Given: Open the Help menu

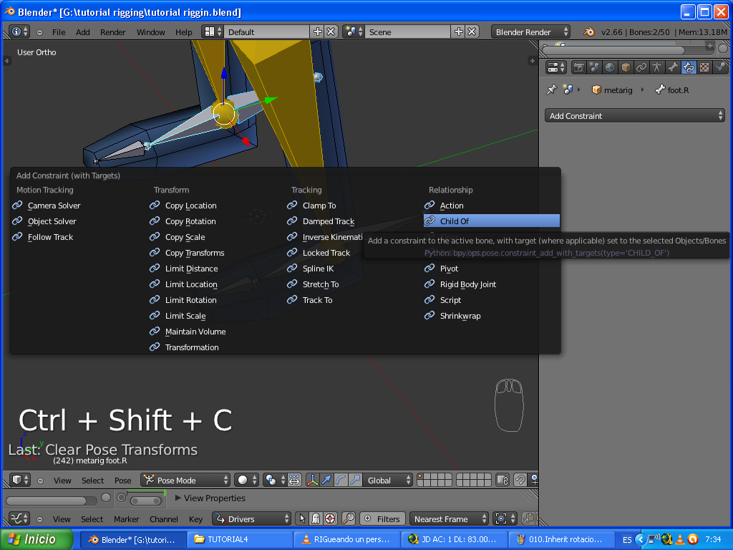Looking at the screenshot, I should 184,32.
